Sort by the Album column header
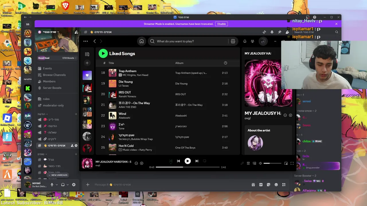367x206 pixels. 179,63
